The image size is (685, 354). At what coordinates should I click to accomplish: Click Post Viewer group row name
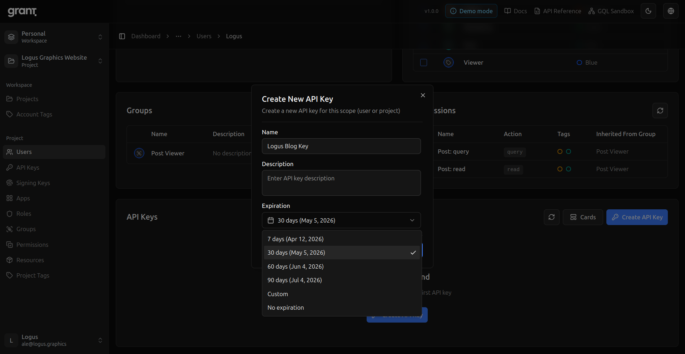coord(168,153)
